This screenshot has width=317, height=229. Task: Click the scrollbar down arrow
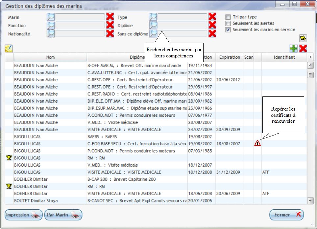pos(310,200)
